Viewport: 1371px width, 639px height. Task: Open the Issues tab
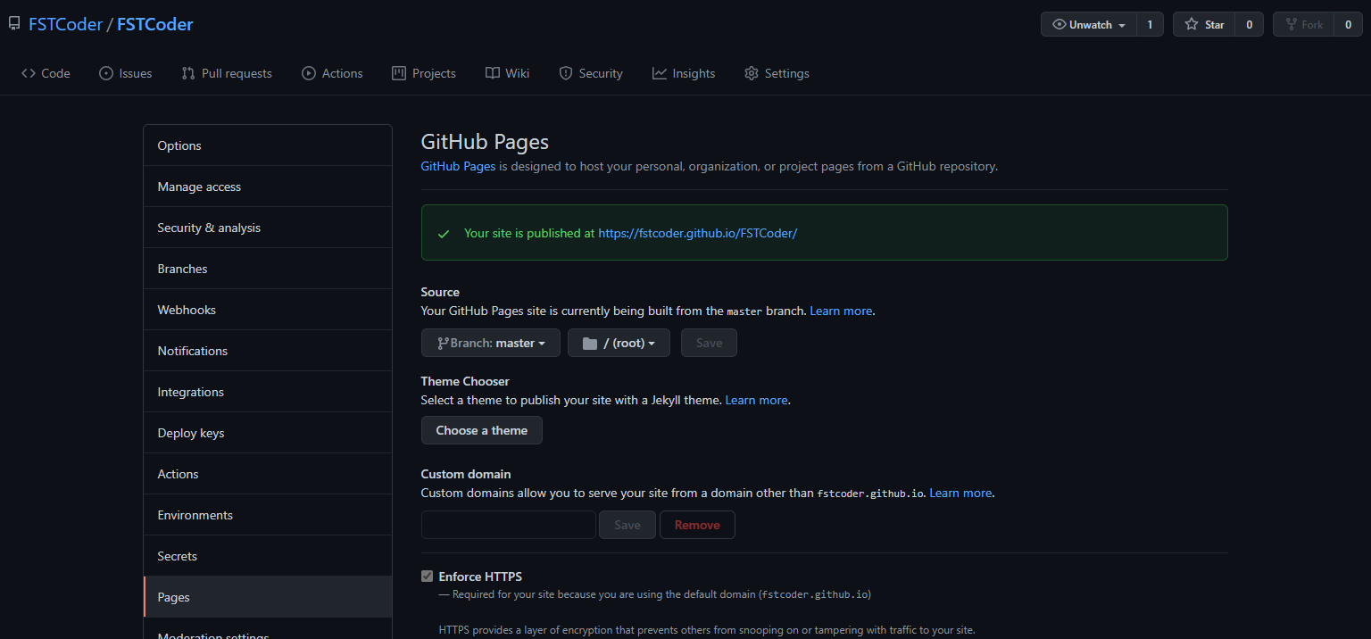click(126, 73)
